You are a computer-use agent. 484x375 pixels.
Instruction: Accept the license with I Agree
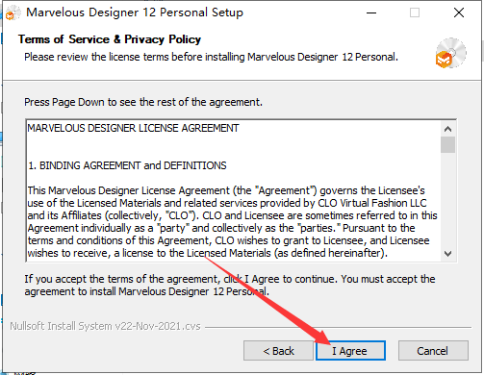click(x=350, y=351)
